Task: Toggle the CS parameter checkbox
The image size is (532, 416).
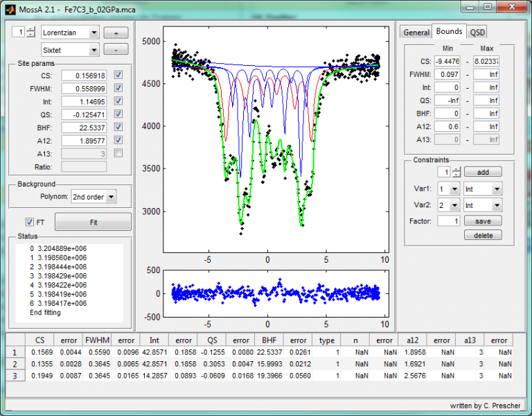Action: click(x=118, y=75)
